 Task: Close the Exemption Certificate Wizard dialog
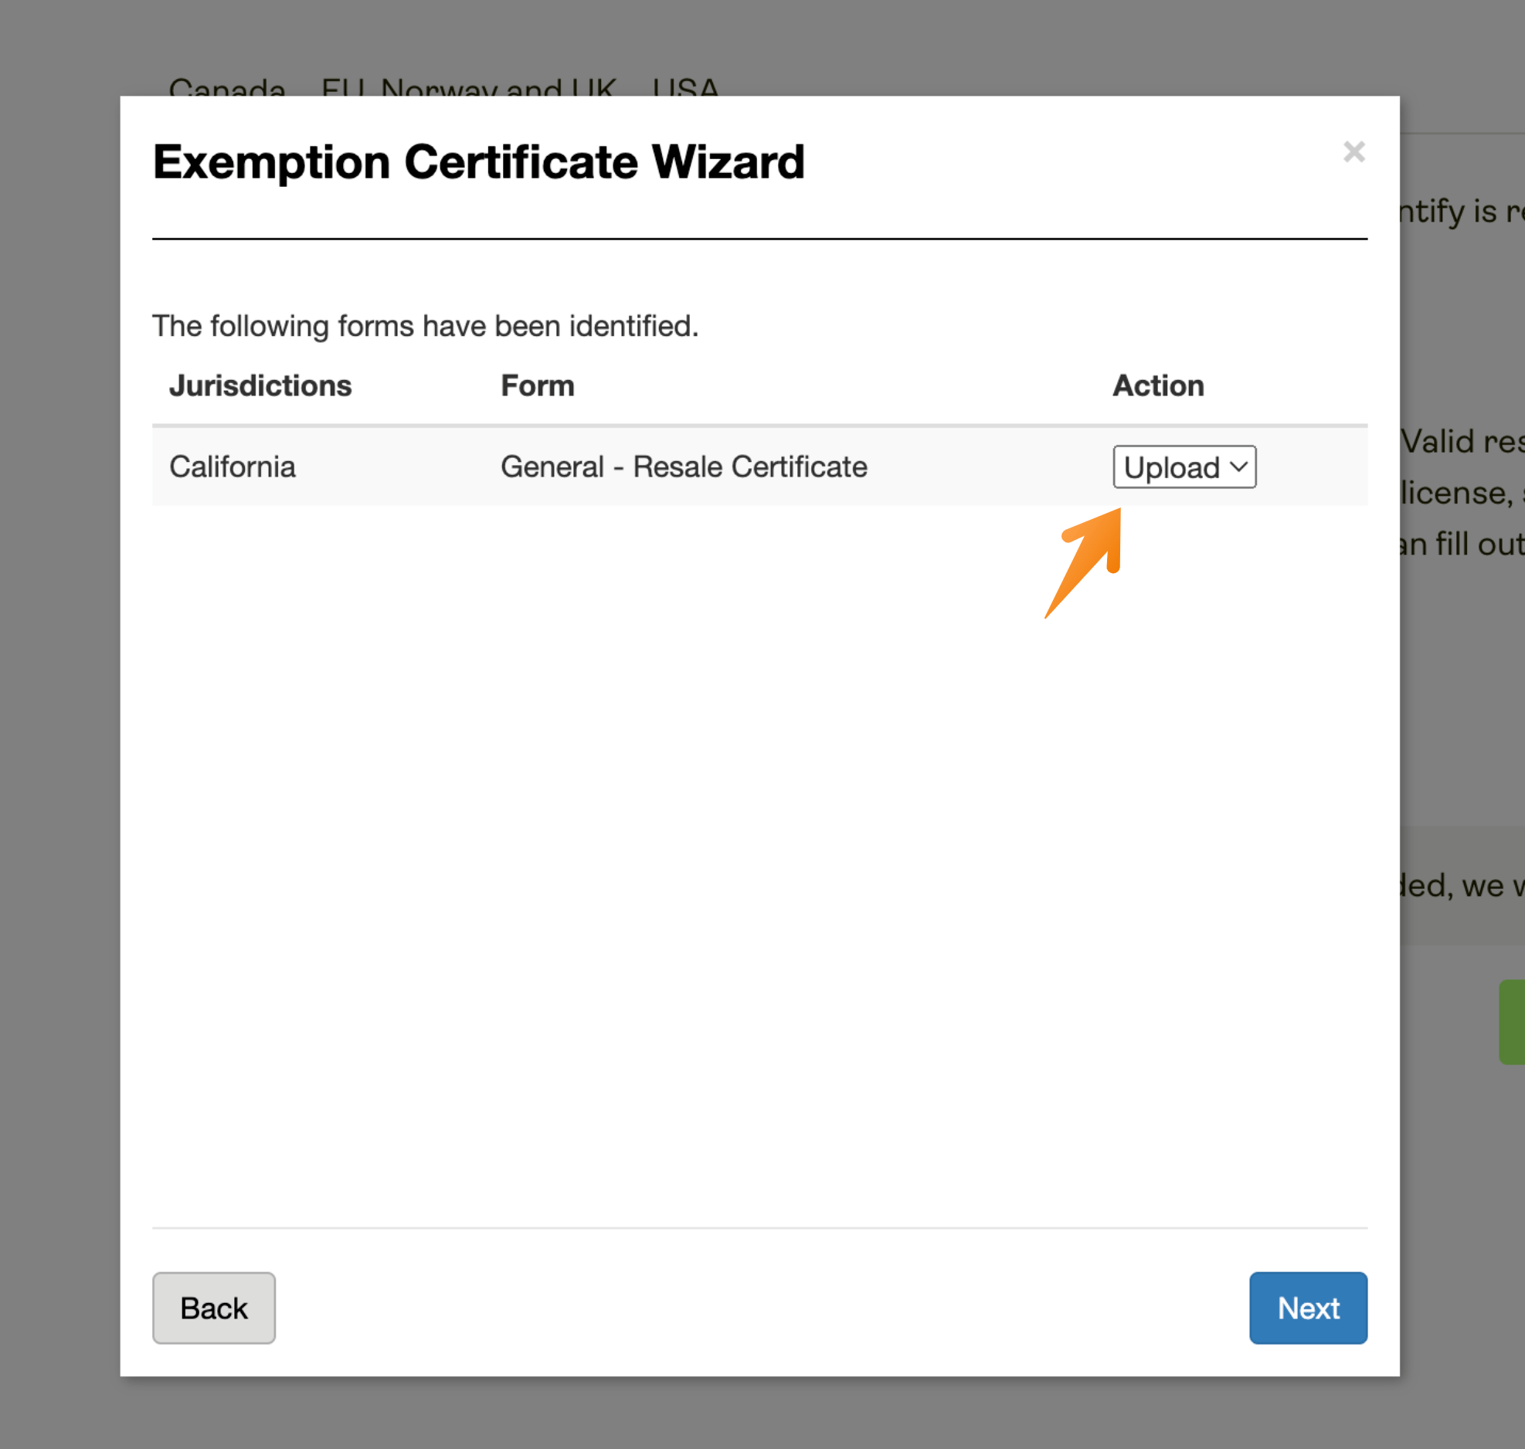tap(1353, 152)
